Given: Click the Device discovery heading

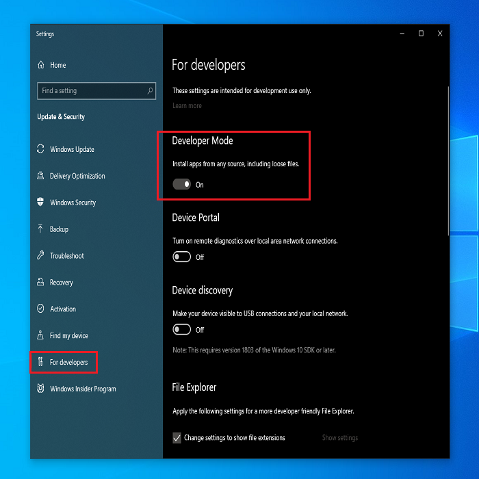Looking at the screenshot, I should point(203,290).
